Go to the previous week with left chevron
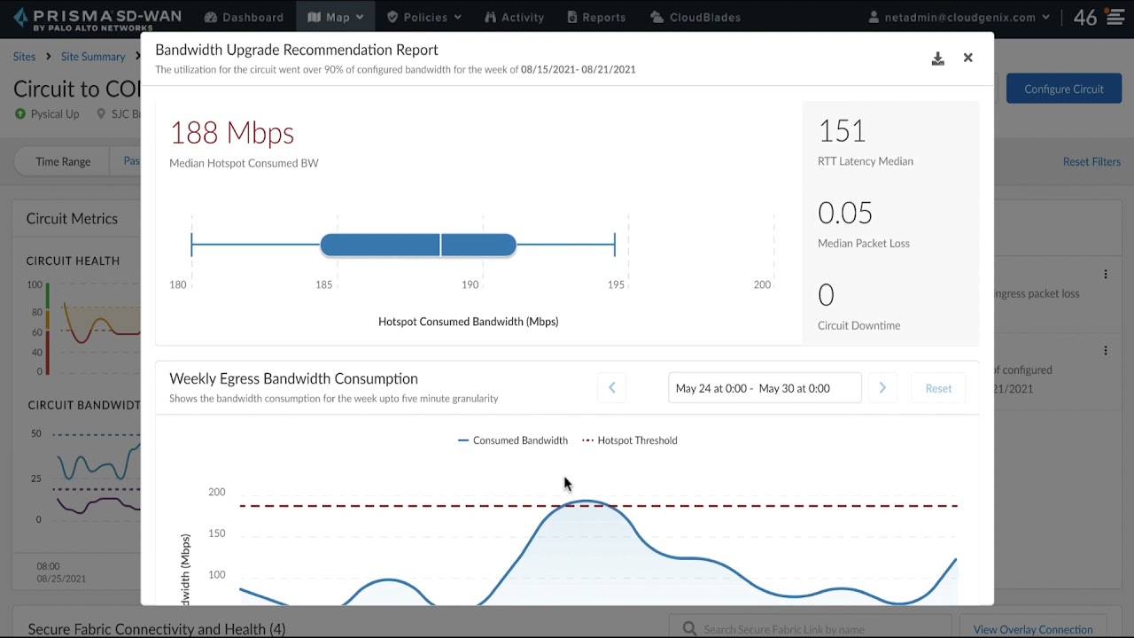 611,387
